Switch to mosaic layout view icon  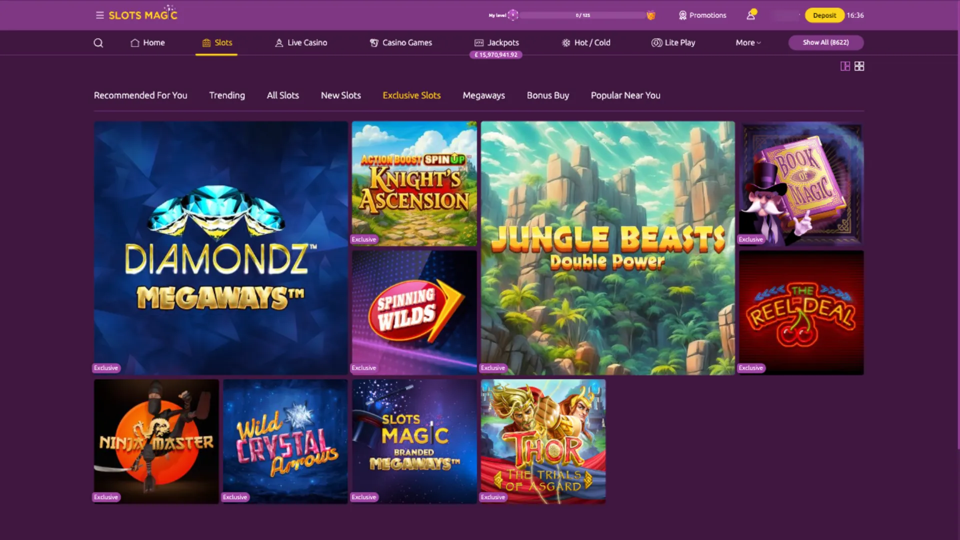click(845, 66)
